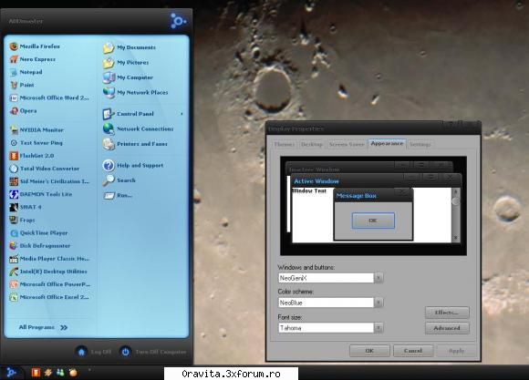
Task: Open FlashGet 2.0
Action: coord(32,156)
